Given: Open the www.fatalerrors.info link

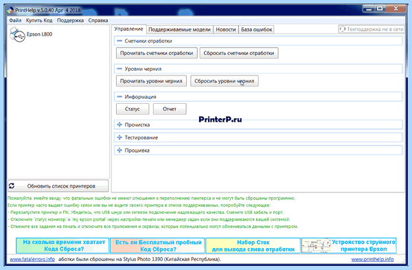Looking at the screenshot, I should point(32,259).
